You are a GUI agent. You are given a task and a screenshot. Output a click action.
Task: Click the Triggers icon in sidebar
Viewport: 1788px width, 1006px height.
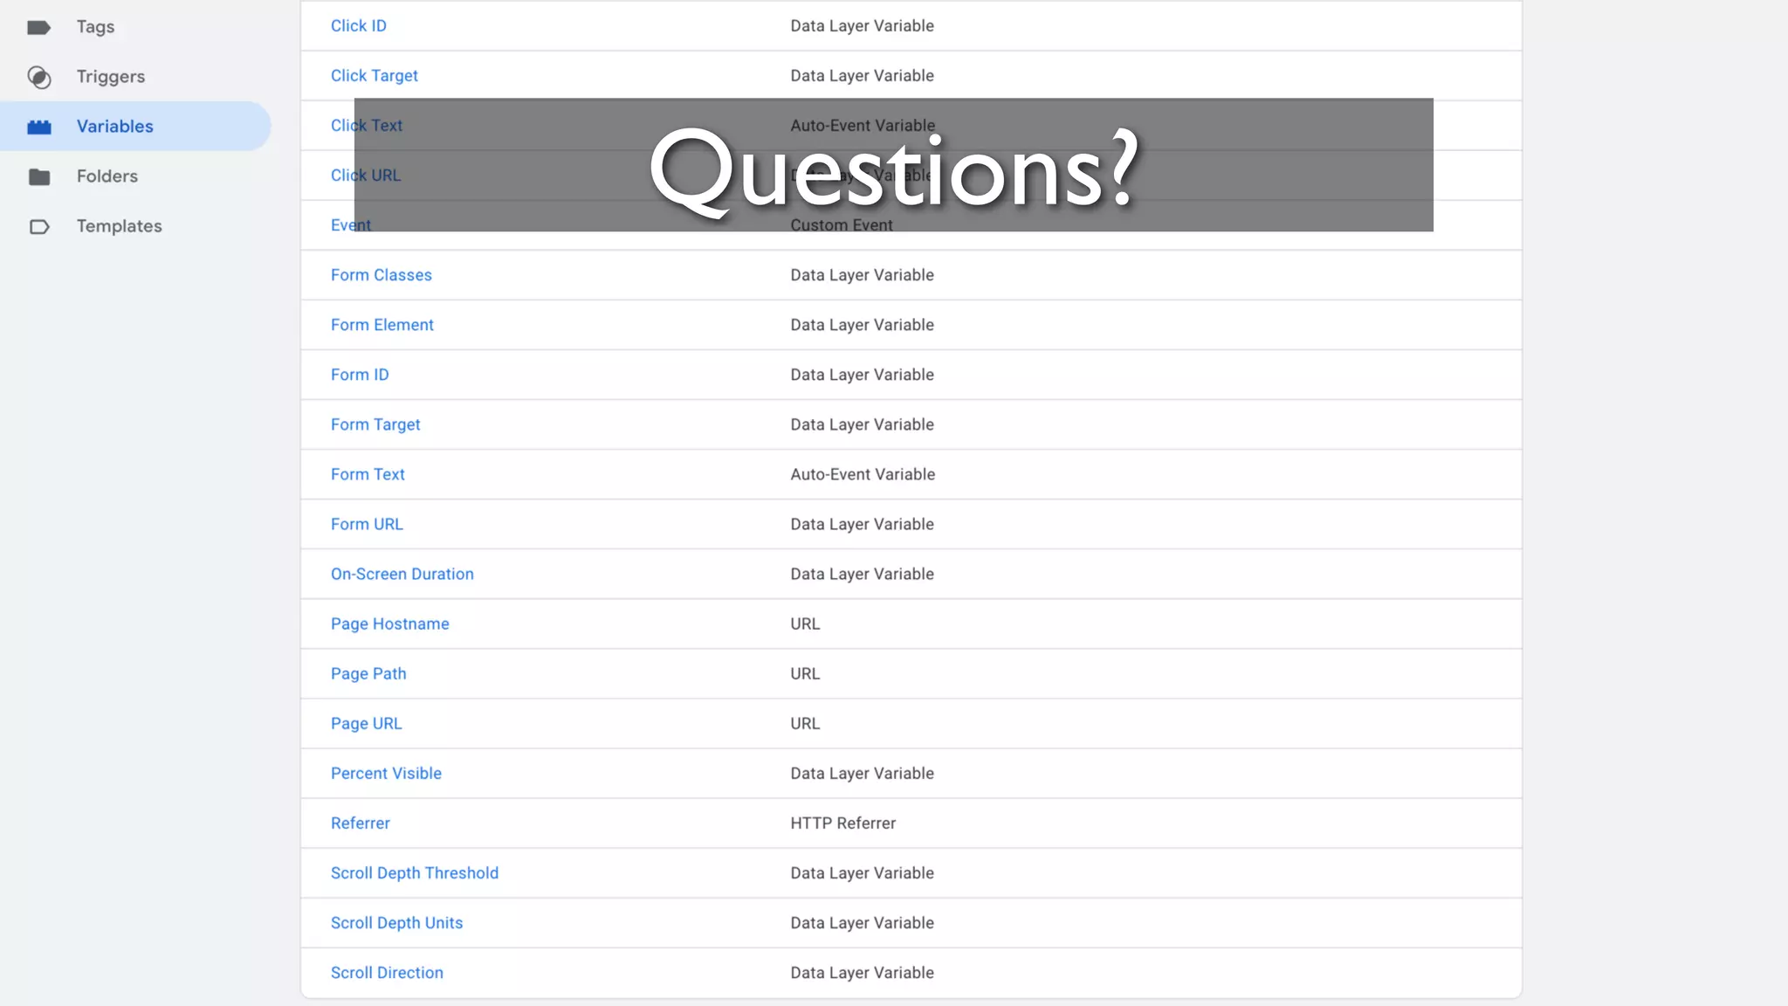coord(38,77)
